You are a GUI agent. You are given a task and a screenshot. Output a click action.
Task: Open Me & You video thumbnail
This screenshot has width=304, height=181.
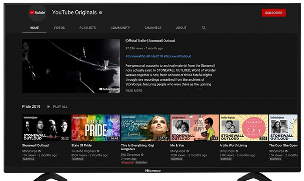click(195, 128)
